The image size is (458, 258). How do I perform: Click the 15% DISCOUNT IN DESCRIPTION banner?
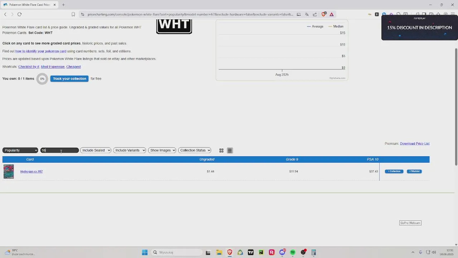click(419, 28)
